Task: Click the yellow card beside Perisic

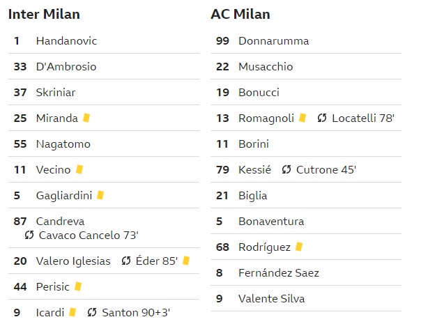Action: click(78, 286)
